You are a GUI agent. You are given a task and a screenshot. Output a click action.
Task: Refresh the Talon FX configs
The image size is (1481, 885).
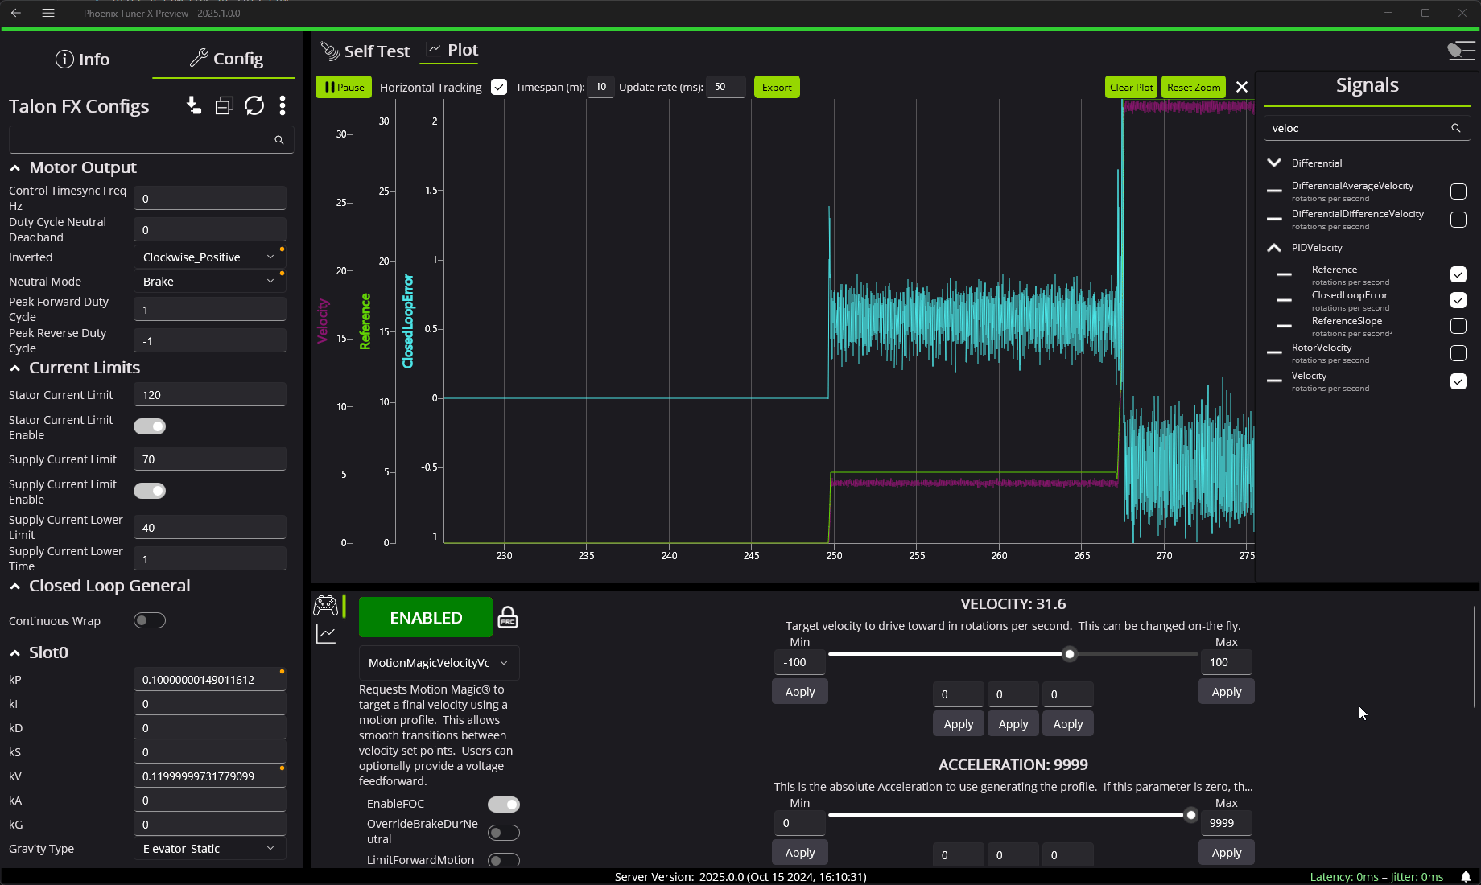tap(254, 105)
